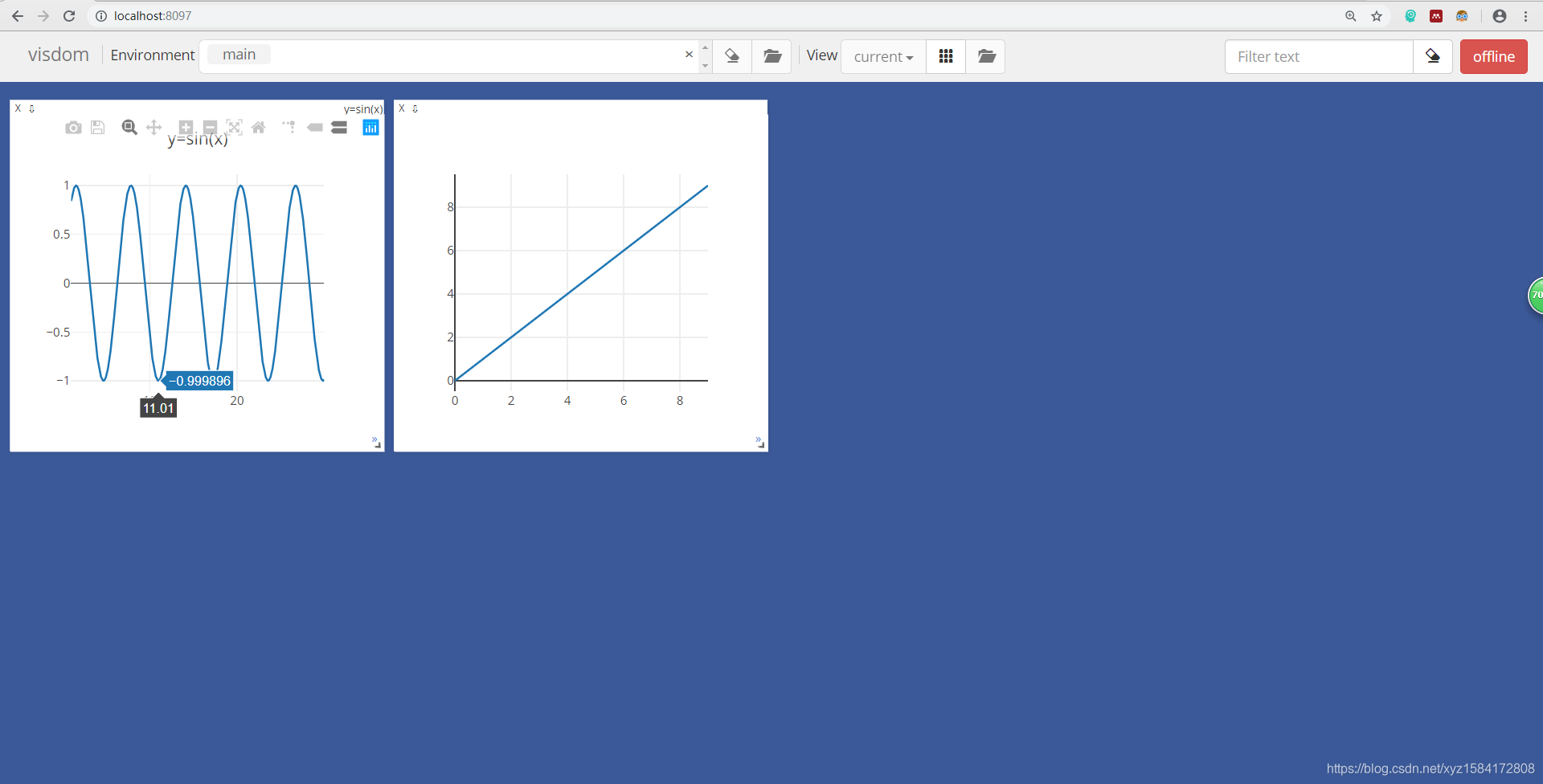The image size is (1543, 784).
Task: Repack windows with the grid icon
Action: pyautogui.click(x=946, y=56)
